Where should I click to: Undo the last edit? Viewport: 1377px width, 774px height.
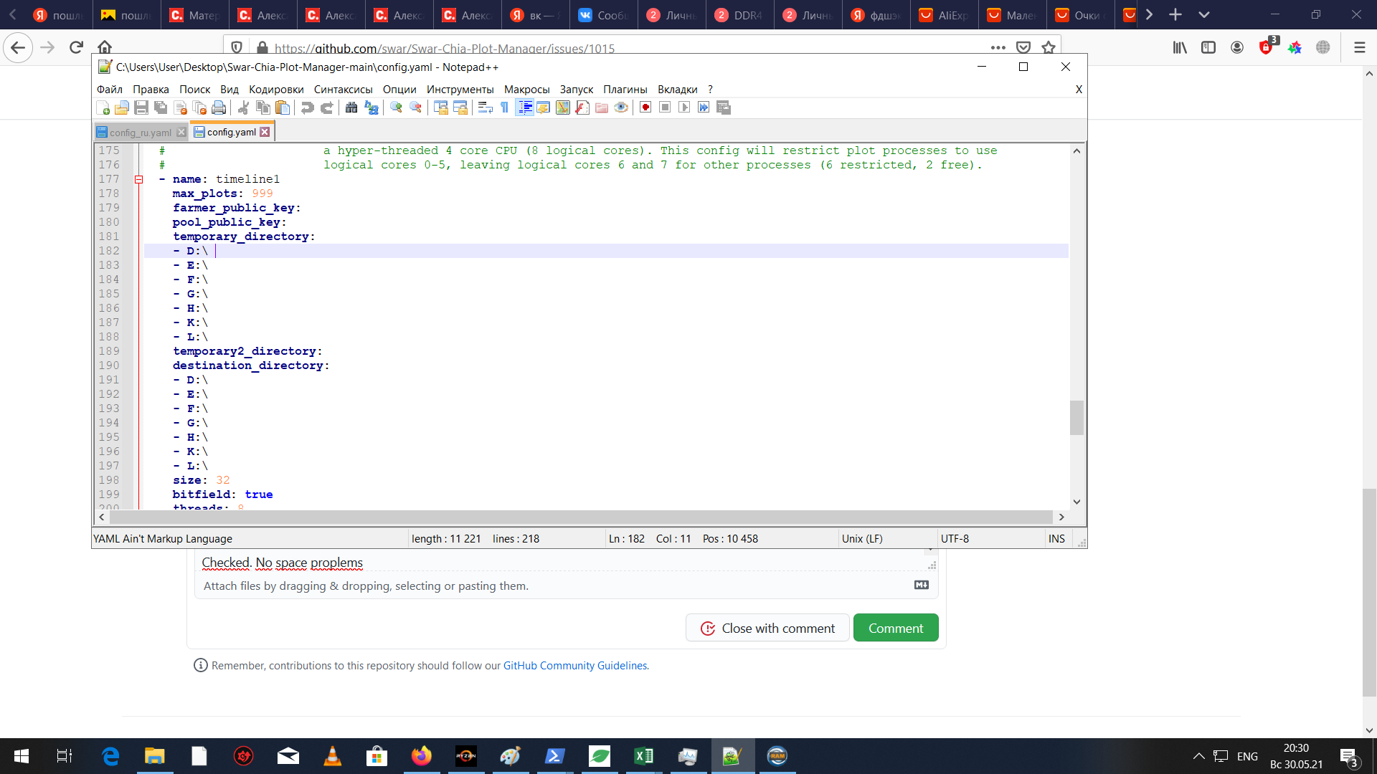click(307, 107)
